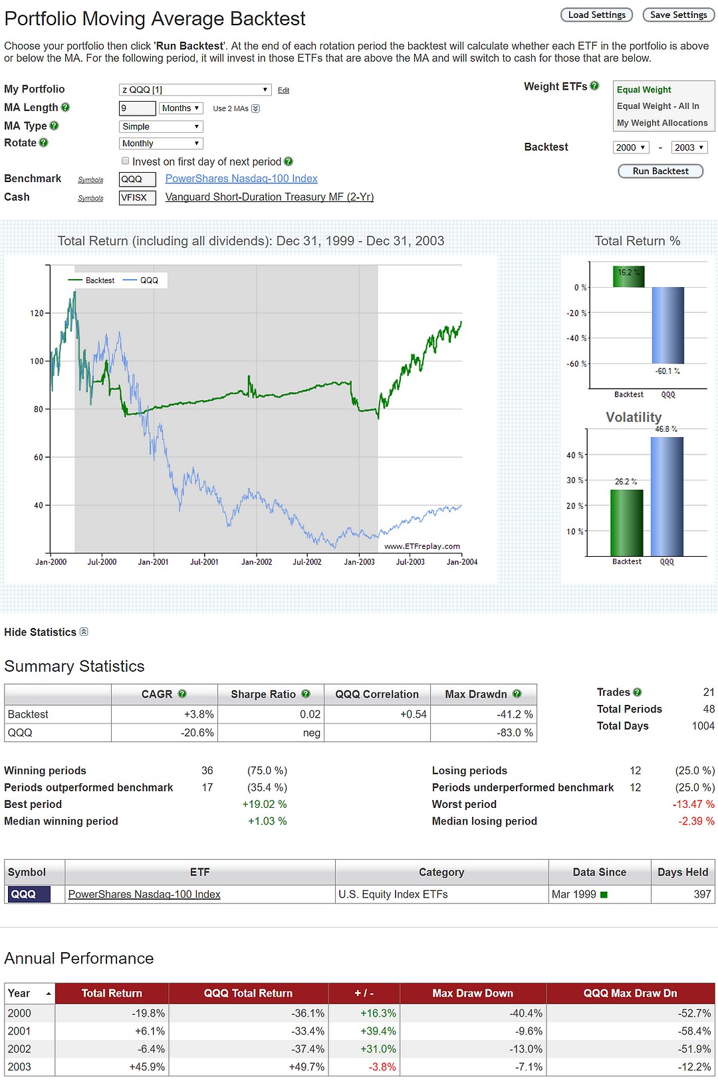Enable 'Invest on first day of next period'
The width and height of the screenshot is (718, 1087).
pos(125,161)
